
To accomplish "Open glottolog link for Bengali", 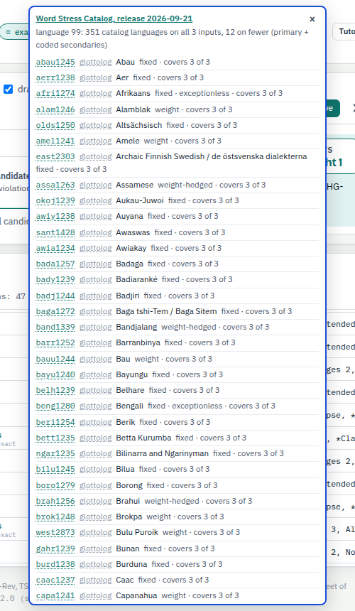I will pos(96,405).
